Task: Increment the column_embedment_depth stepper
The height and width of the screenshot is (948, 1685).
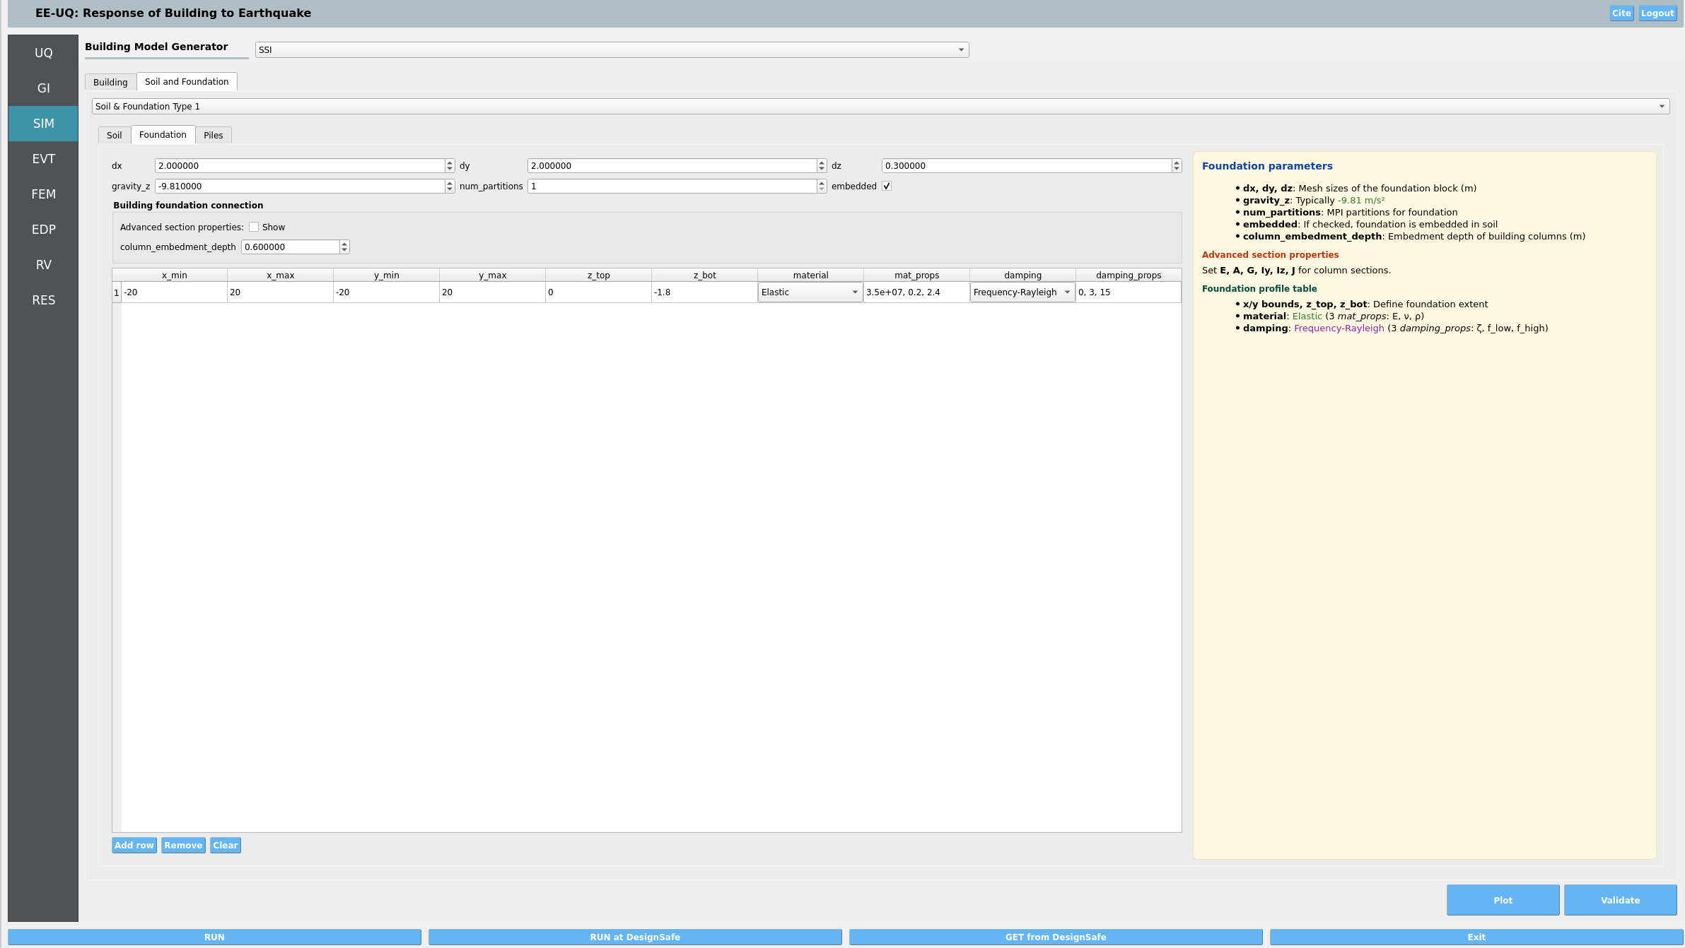Action: 344,244
